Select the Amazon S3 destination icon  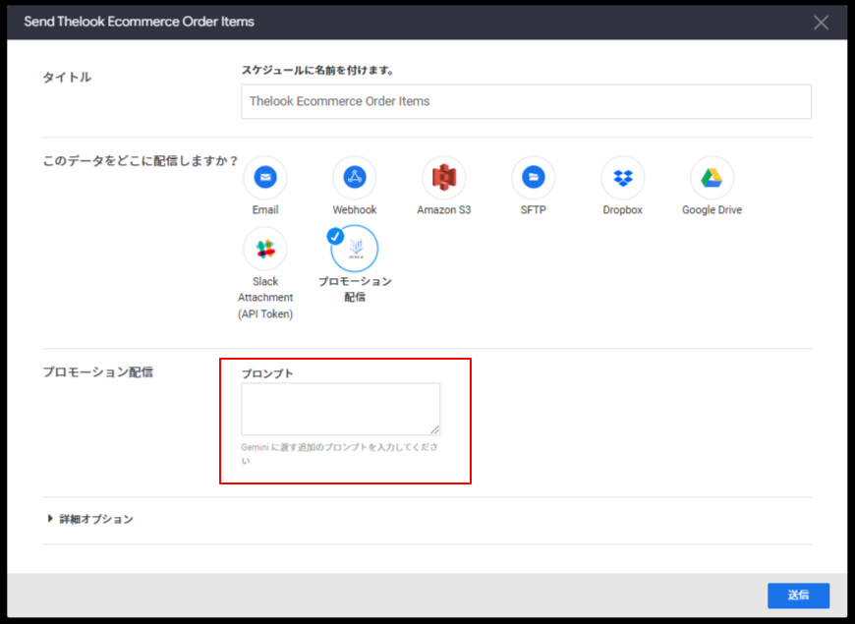tap(444, 178)
